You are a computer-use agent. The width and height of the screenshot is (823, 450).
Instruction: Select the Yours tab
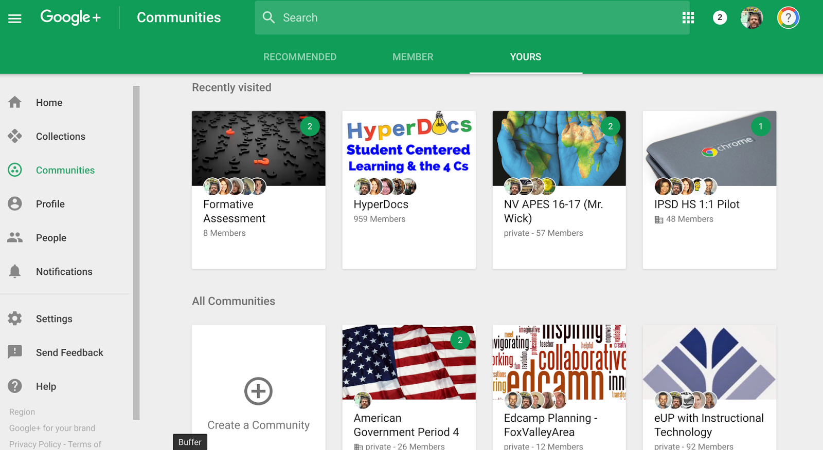[x=526, y=57]
